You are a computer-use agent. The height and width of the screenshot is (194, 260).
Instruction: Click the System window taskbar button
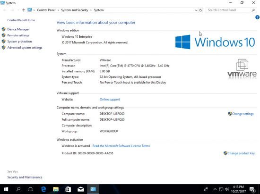click(93, 189)
